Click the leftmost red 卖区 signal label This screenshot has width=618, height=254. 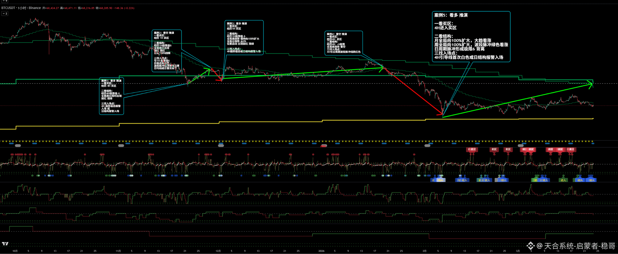click(x=472, y=149)
